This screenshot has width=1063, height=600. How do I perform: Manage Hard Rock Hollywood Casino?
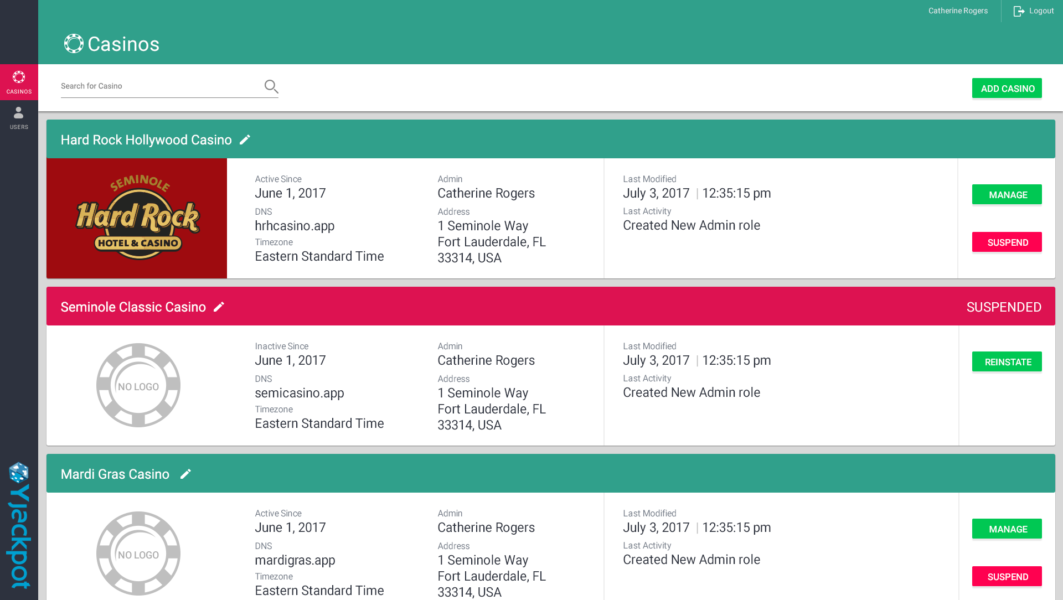pyautogui.click(x=1007, y=195)
